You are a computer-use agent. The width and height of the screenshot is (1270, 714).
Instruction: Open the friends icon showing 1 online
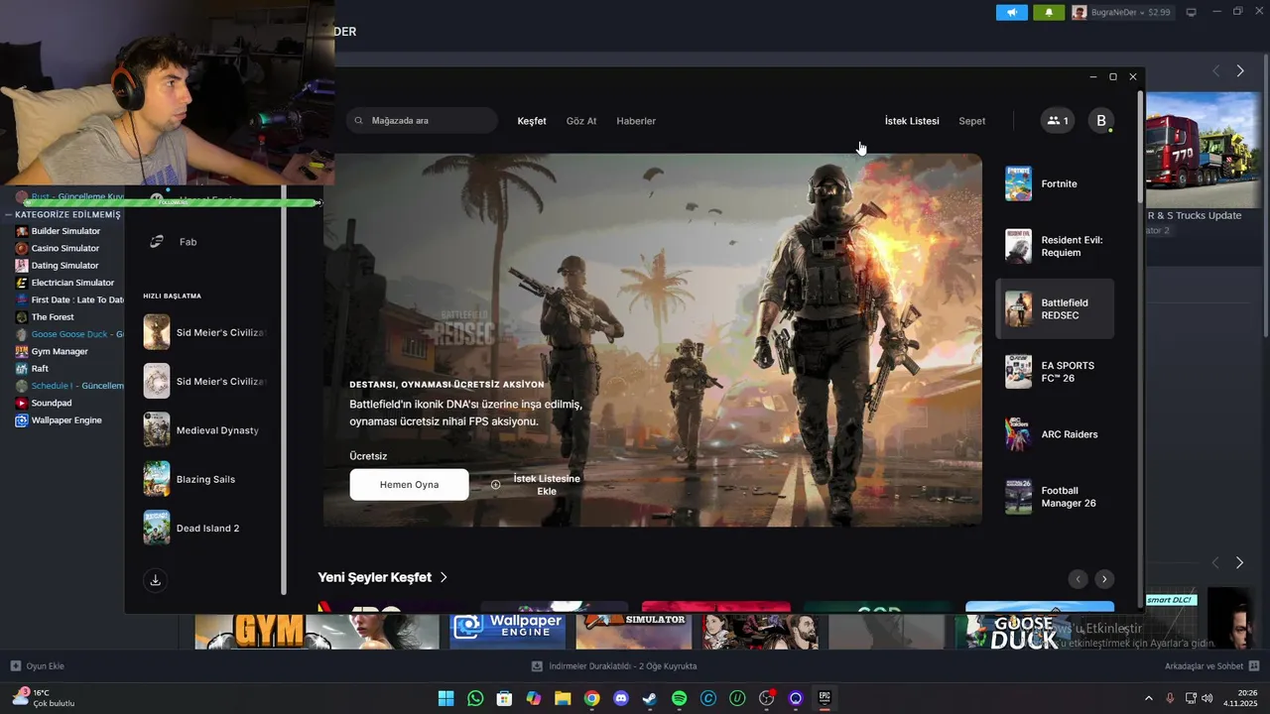1058,121
